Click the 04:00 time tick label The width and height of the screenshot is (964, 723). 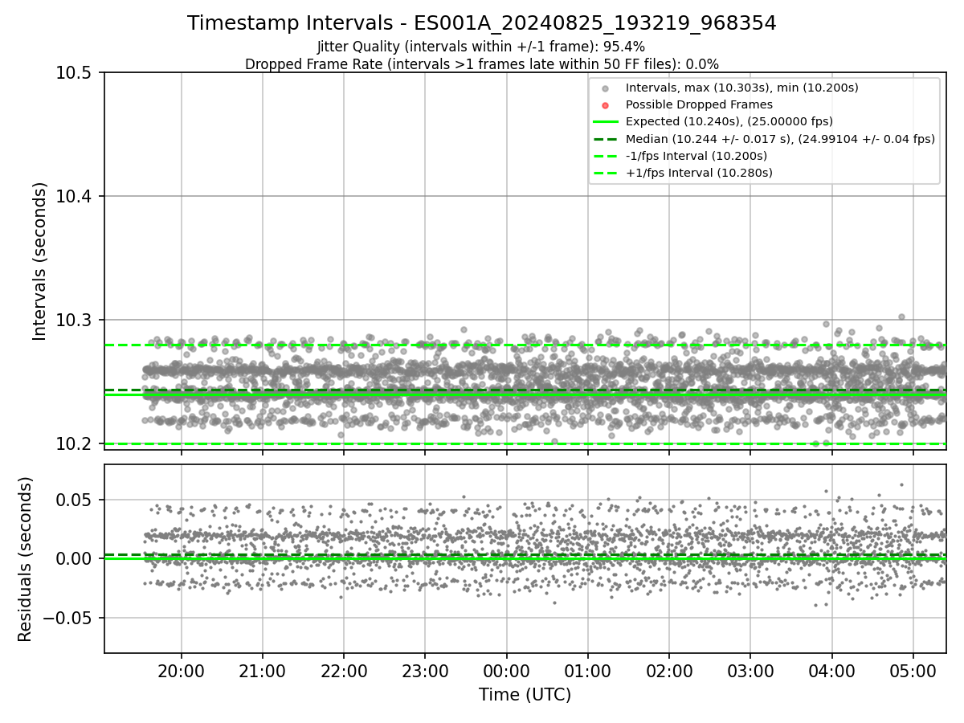(831, 670)
